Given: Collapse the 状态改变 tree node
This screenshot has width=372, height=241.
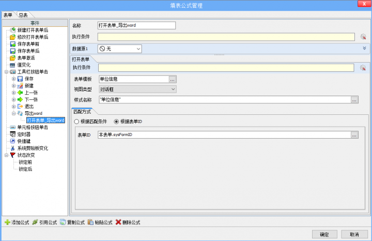Looking at the screenshot, I should (x=6, y=155).
